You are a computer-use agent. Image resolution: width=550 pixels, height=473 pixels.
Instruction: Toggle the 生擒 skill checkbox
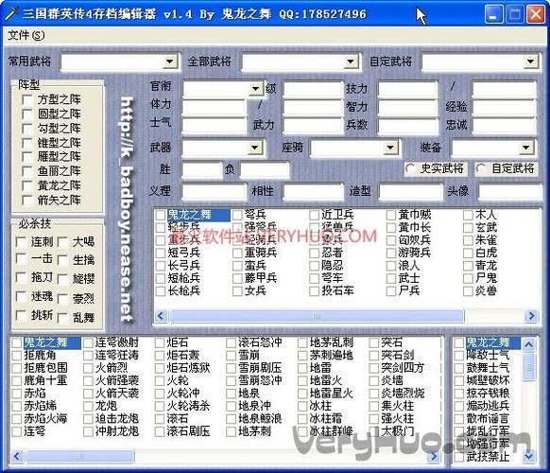tap(62, 260)
